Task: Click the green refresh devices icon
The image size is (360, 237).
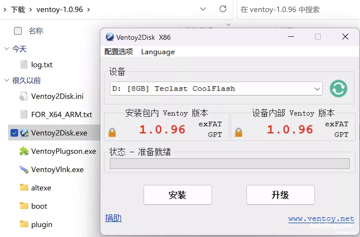Action: click(338, 89)
